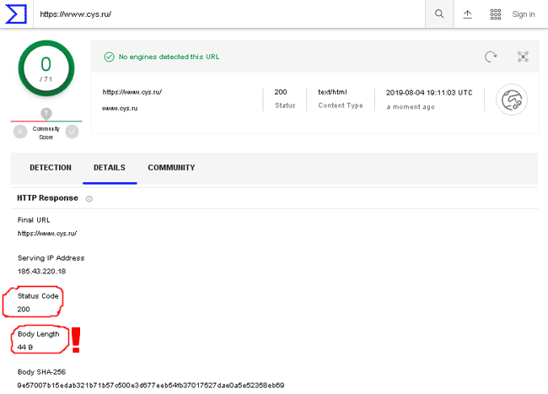Click the HTTP Response section heading
The width and height of the screenshot is (548, 394).
point(47,198)
